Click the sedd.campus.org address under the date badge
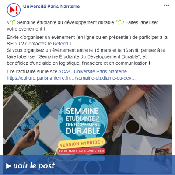 tap(91, 158)
